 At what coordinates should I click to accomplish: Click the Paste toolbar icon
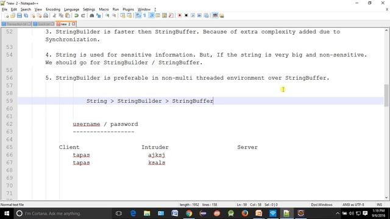point(68,16)
